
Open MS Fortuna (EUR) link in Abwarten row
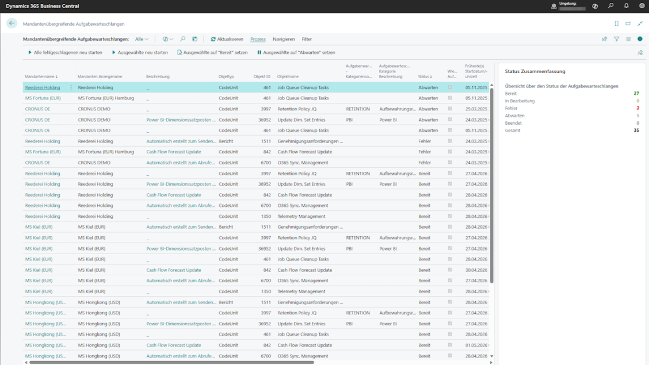click(43, 98)
